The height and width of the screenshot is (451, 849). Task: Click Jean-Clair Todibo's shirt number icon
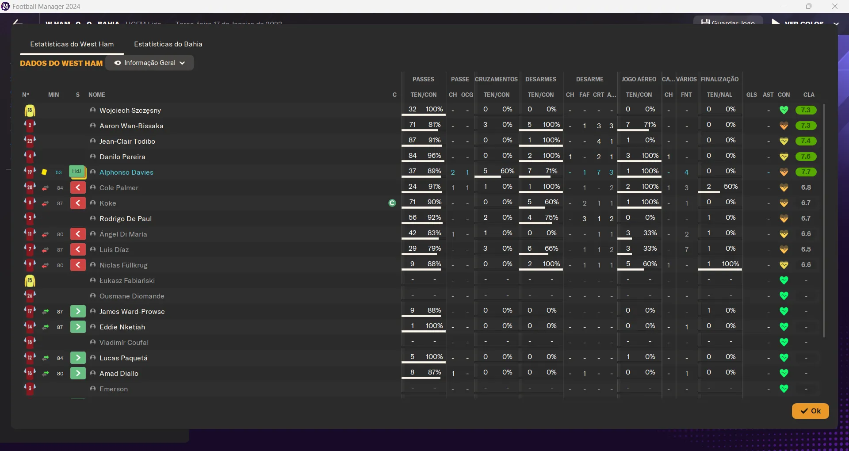(x=30, y=141)
